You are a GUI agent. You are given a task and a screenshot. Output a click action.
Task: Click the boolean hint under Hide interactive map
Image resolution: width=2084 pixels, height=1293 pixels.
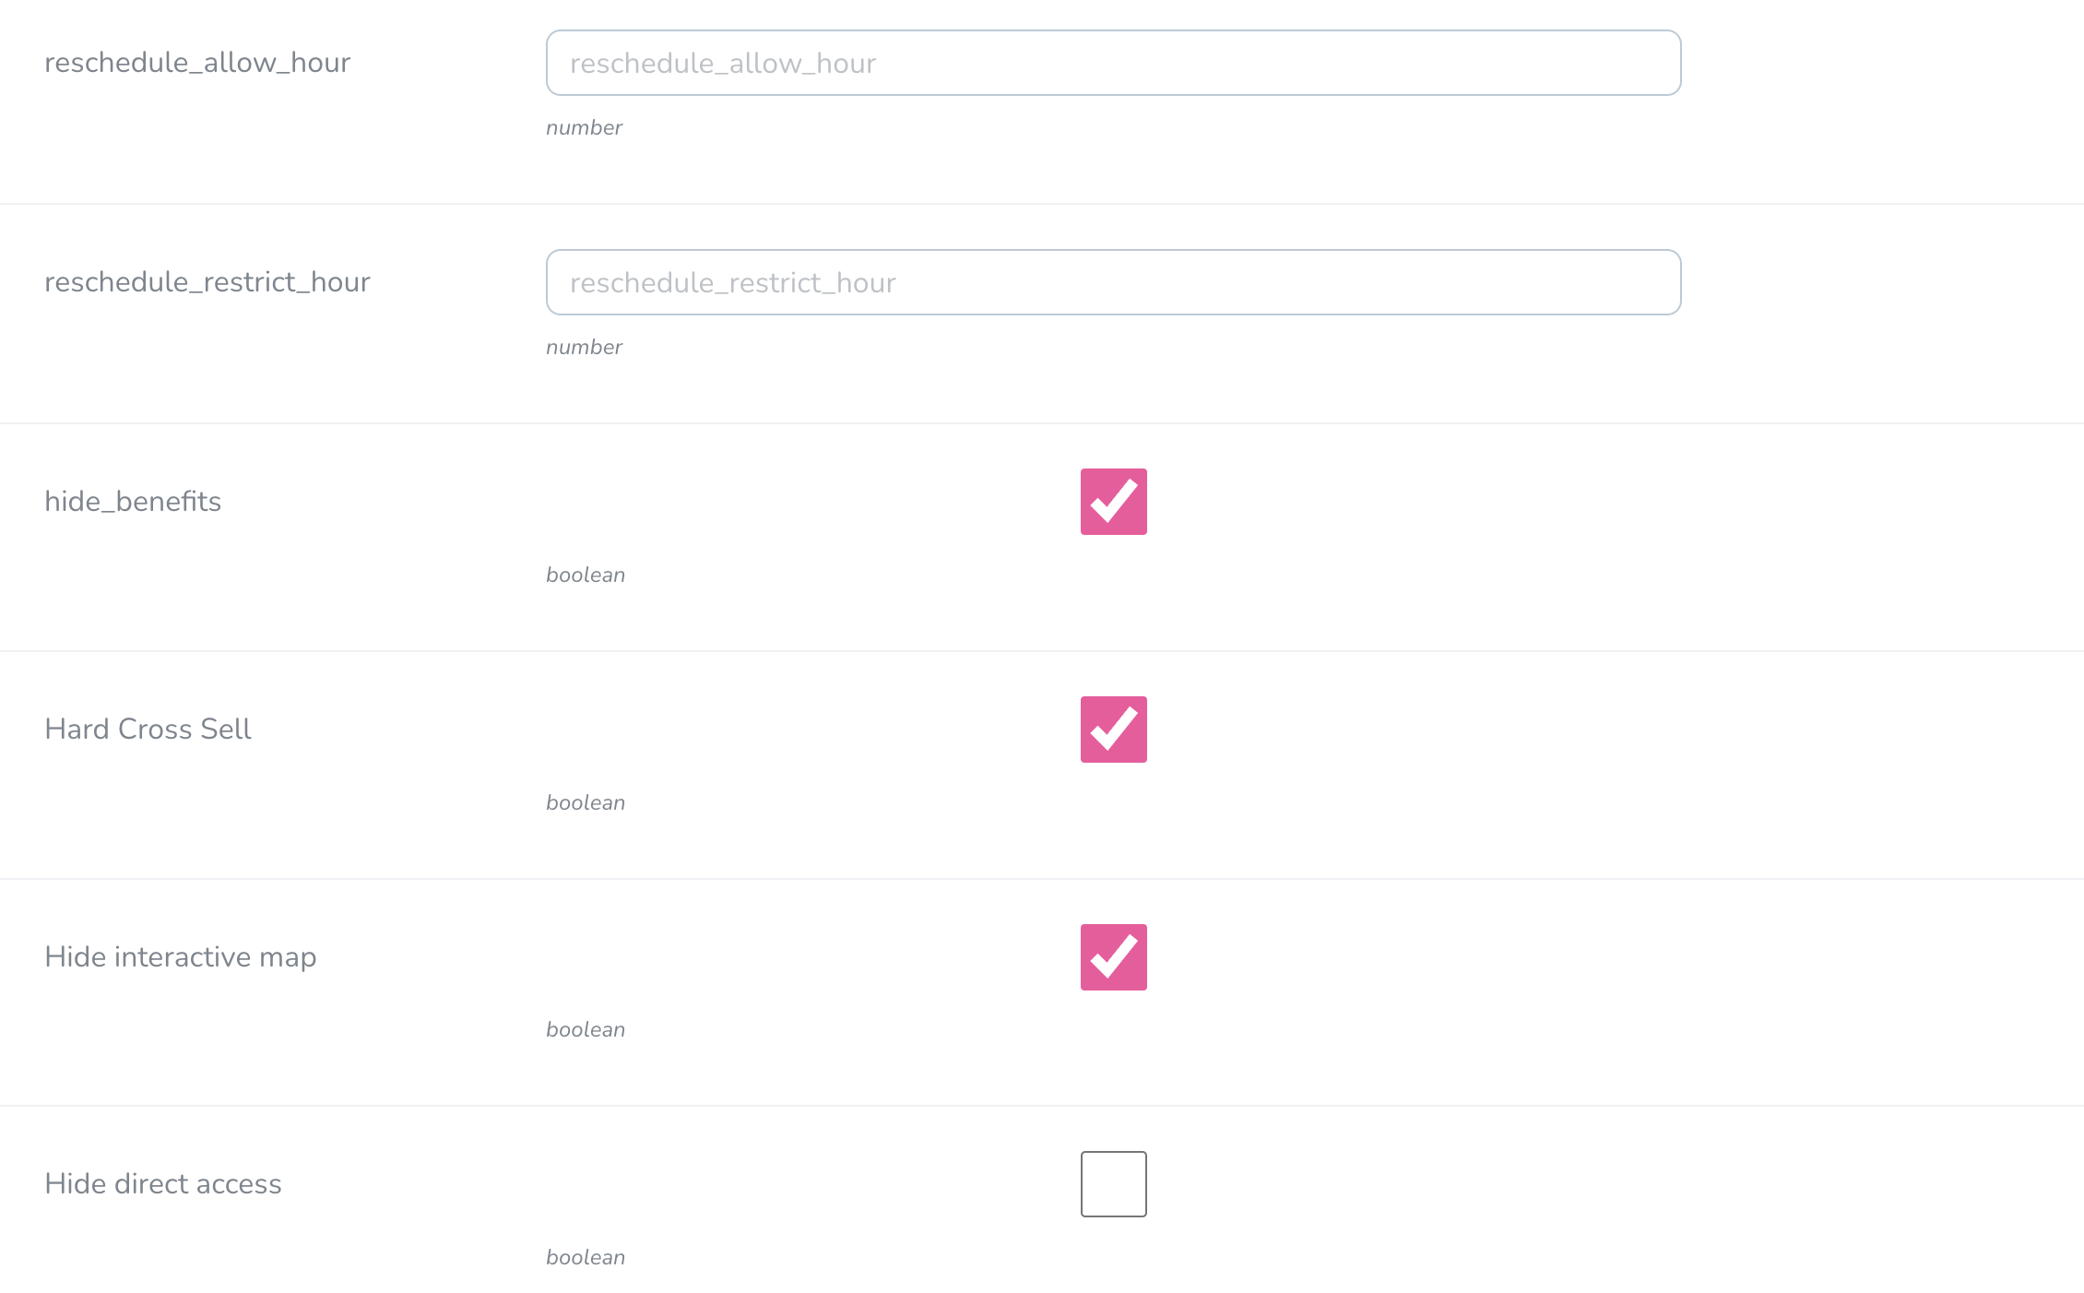[x=586, y=1030]
